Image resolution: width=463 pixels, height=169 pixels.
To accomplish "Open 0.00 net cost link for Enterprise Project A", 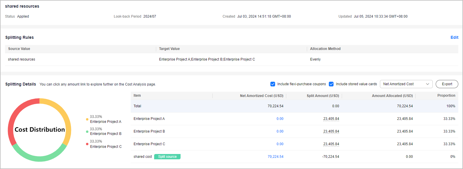I will [280, 119].
